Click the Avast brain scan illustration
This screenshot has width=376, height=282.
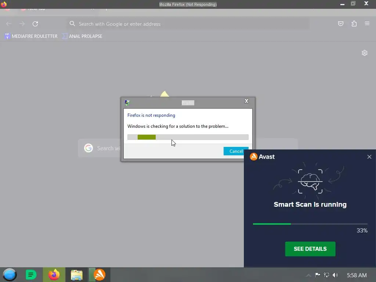pyautogui.click(x=310, y=181)
